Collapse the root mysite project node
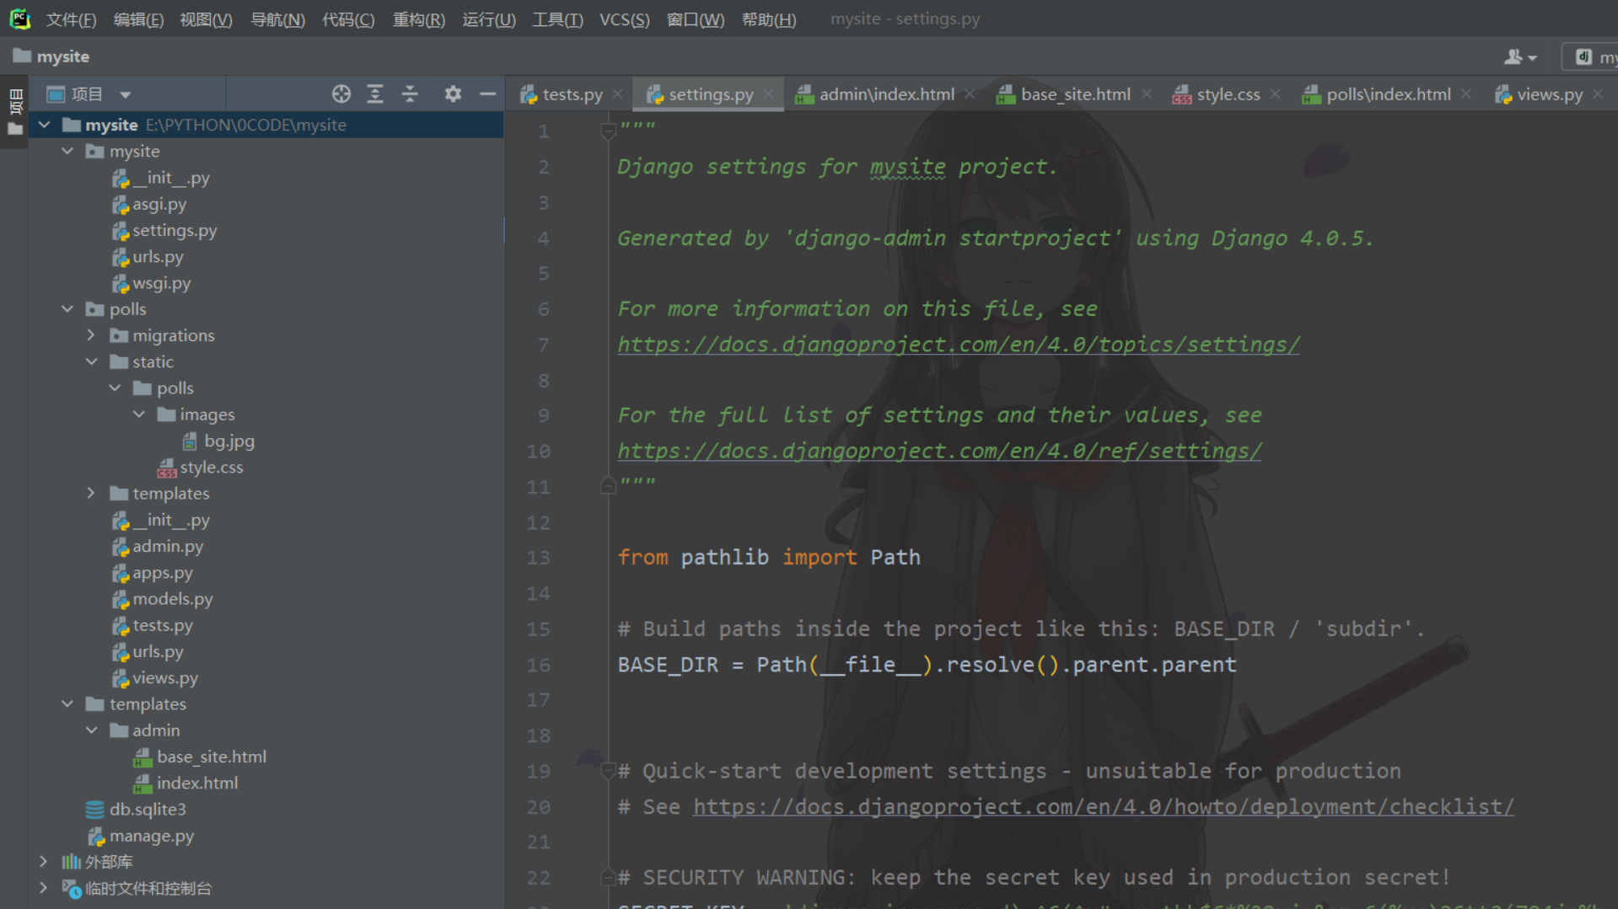This screenshot has height=909, width=1618. click(45, 125)
